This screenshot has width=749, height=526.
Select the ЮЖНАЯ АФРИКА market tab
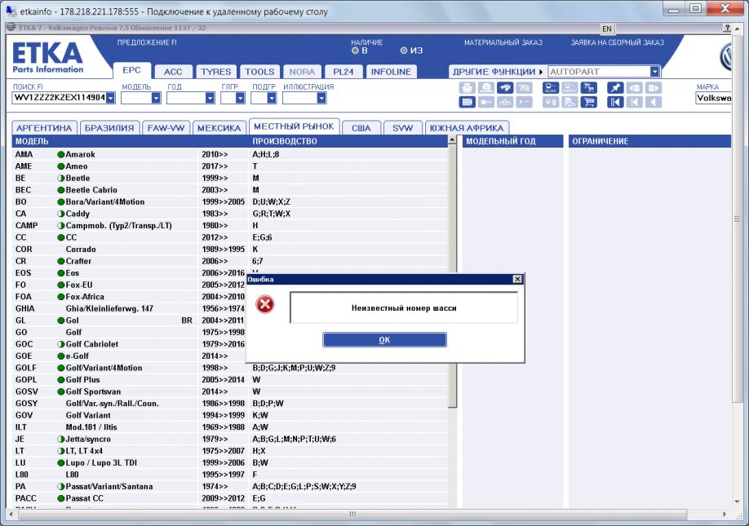pyautogui.click(x=467, y=128)
